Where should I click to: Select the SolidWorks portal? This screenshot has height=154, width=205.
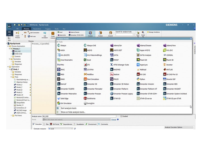[x=90, y=98]
